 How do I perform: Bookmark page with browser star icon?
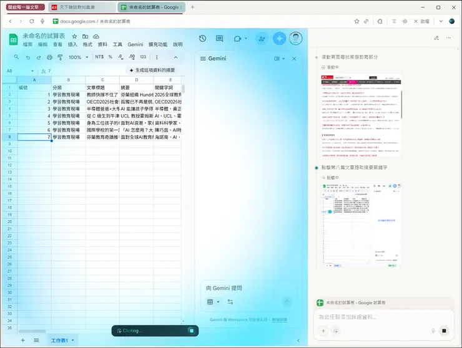[356, 21]
